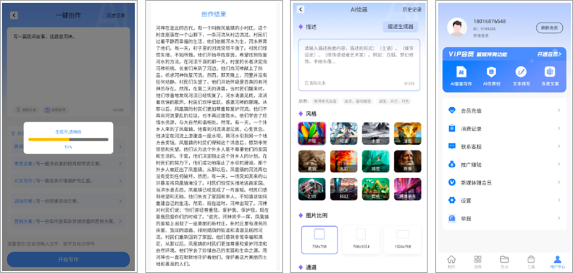Open the 推广赚钱 row chevron
Viewport: 573px width, 273px height.
(559, 164)
